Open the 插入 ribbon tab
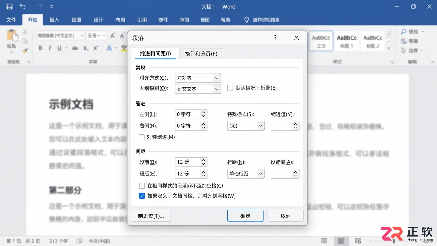Screen dimensions: 437x246 point(54,20)
